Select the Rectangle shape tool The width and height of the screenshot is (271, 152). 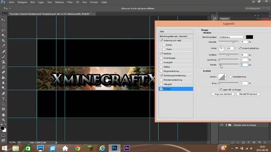click(x=3, y=109)
